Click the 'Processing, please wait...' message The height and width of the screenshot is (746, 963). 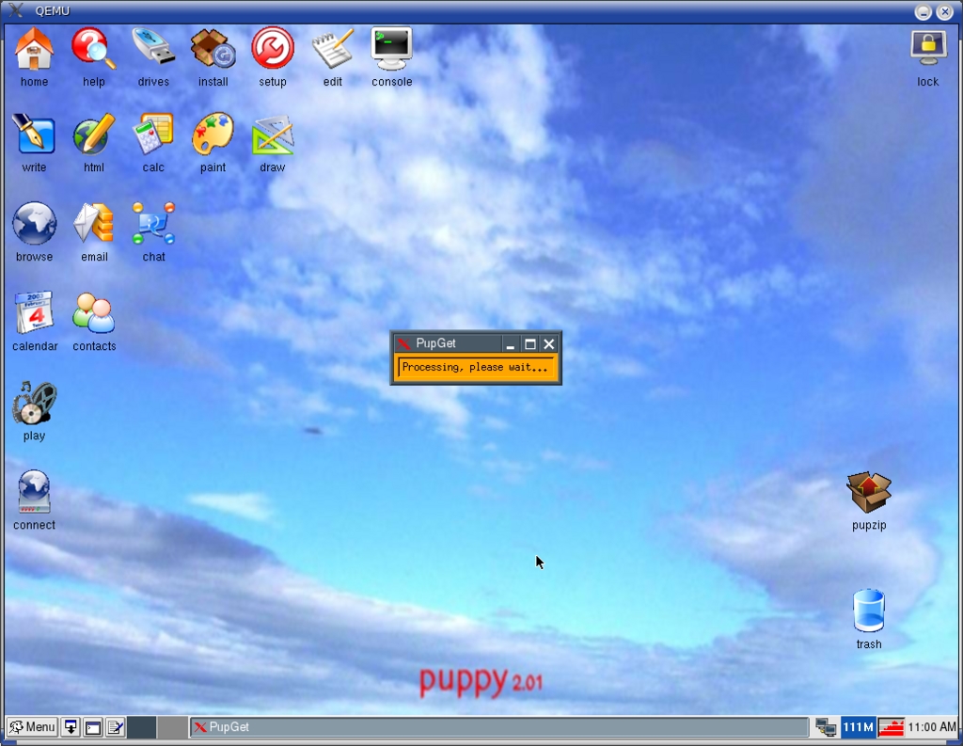pyautogui.click(x=475, y=367)
